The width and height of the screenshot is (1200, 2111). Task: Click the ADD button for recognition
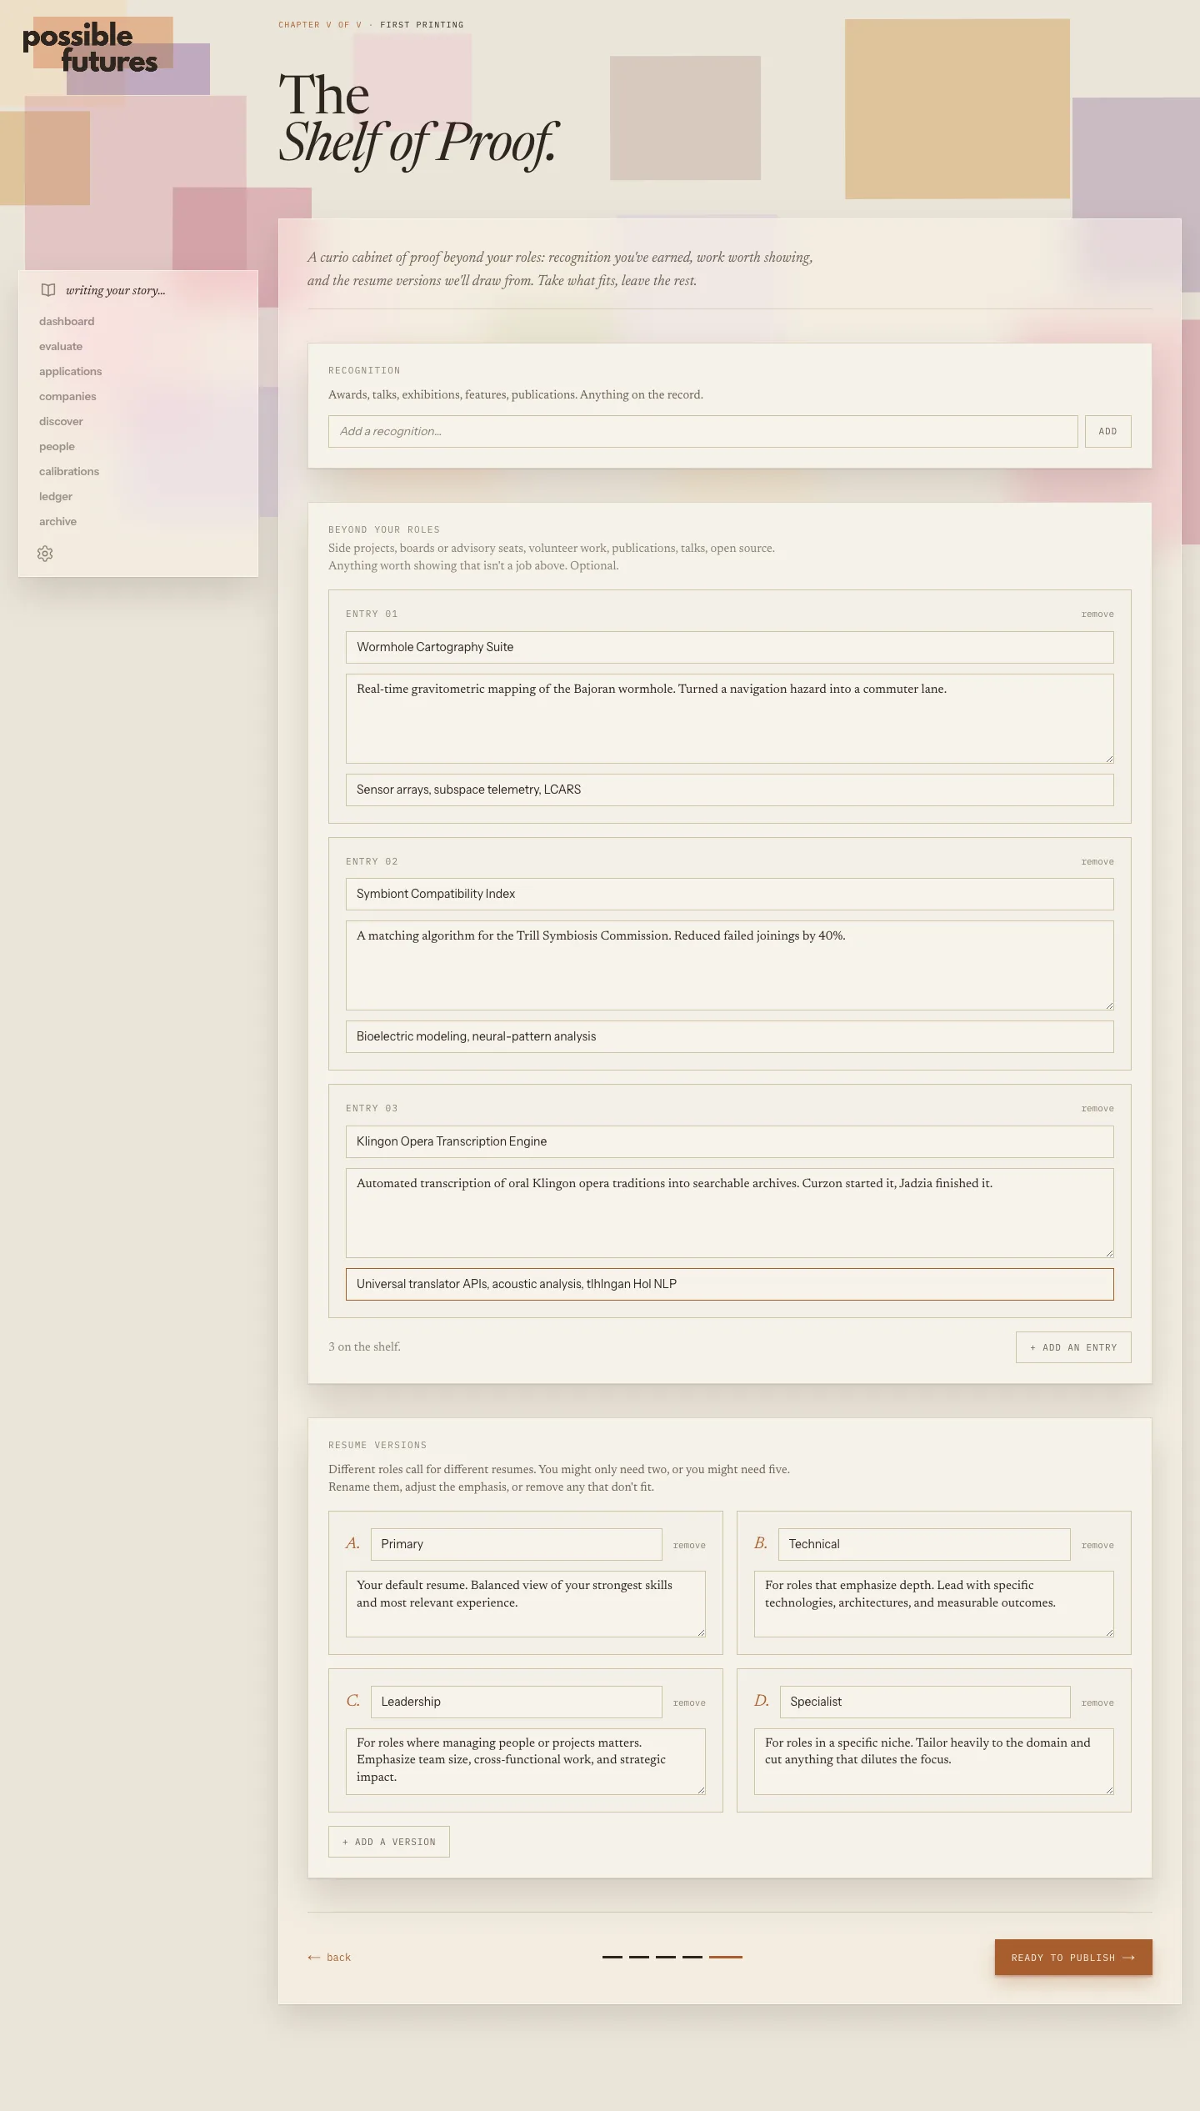point(1107,431)
